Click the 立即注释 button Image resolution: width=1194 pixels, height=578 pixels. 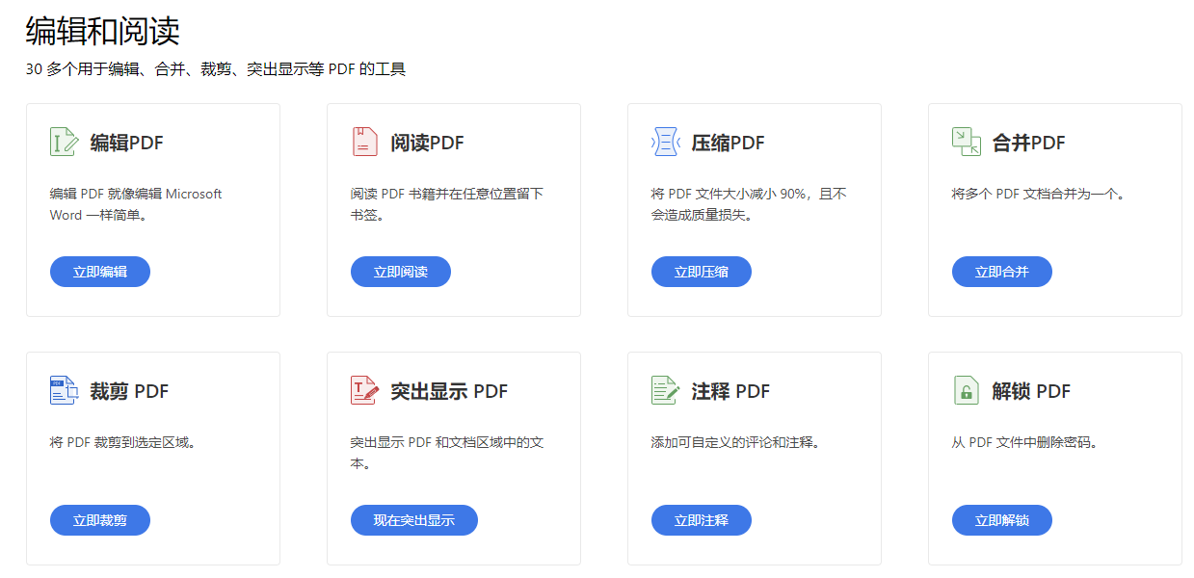pyautogui.click(x=702, y=520)
